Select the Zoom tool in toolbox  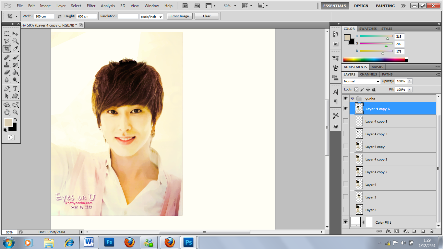(x=15, y=112)
